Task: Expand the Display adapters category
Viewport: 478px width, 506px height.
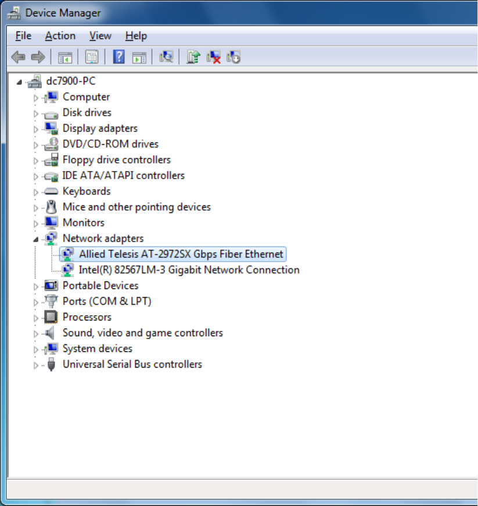Action: point(36,129)
